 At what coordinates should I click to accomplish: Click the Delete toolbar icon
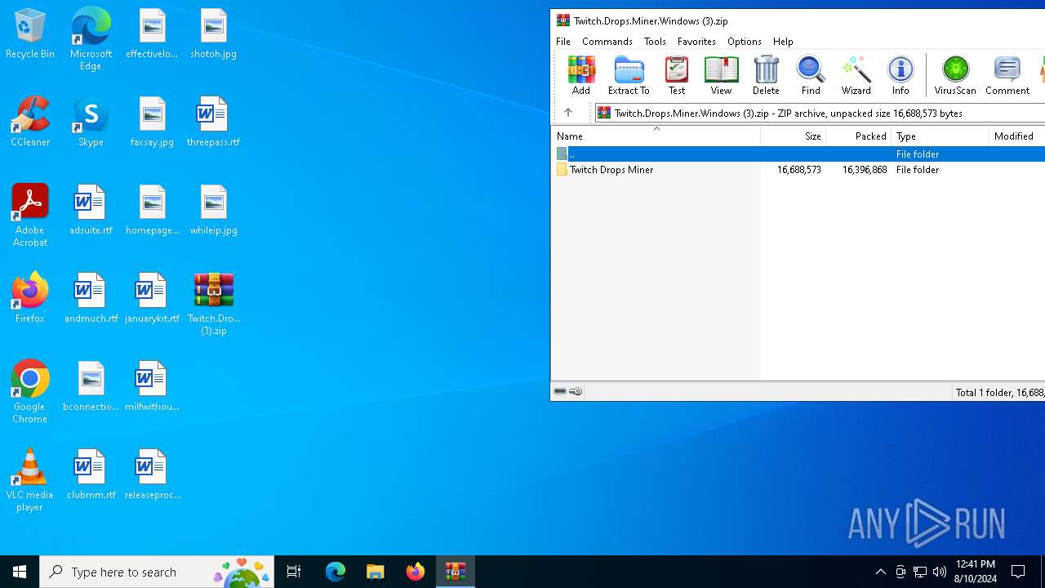[x=766, y=75]
